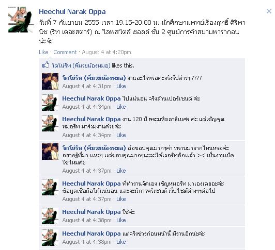Like the 4:37pm comment by โตโน่ริท
The width and height of the screenshot is (275, 250).
pos(121,171)
